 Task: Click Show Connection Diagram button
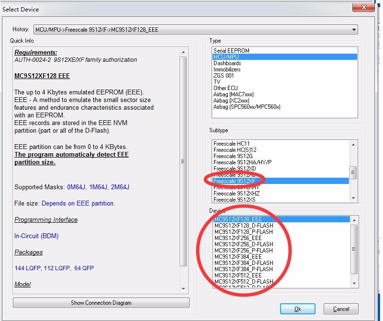101,303
